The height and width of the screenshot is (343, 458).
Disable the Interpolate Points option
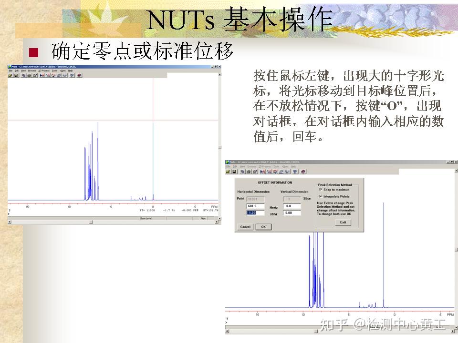(320, 196)
